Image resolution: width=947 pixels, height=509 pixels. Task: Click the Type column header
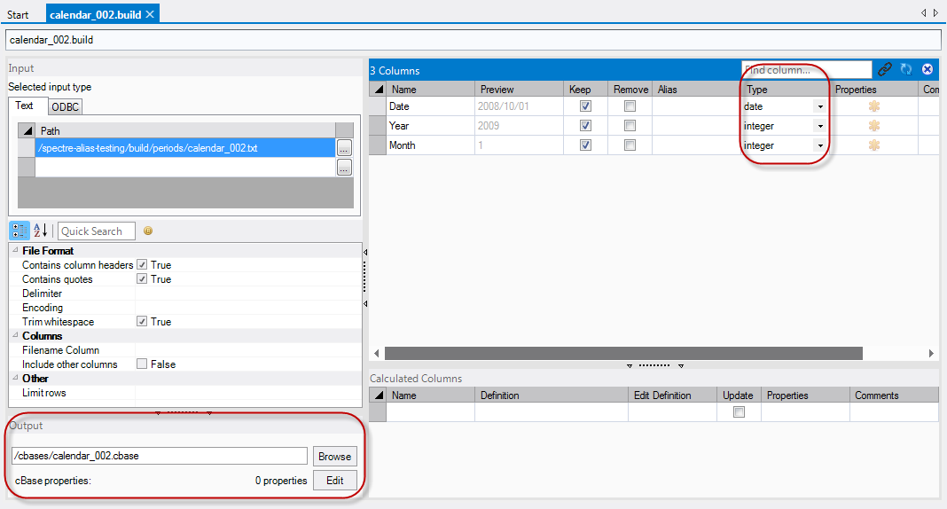click(785, 89)
